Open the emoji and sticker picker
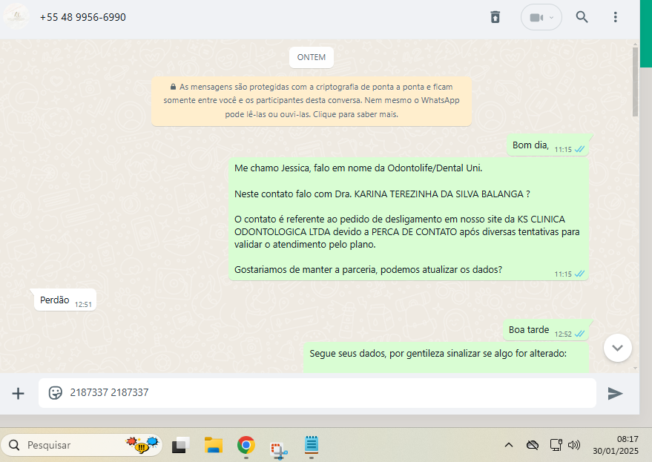652x462 pixels. (56, 392)
